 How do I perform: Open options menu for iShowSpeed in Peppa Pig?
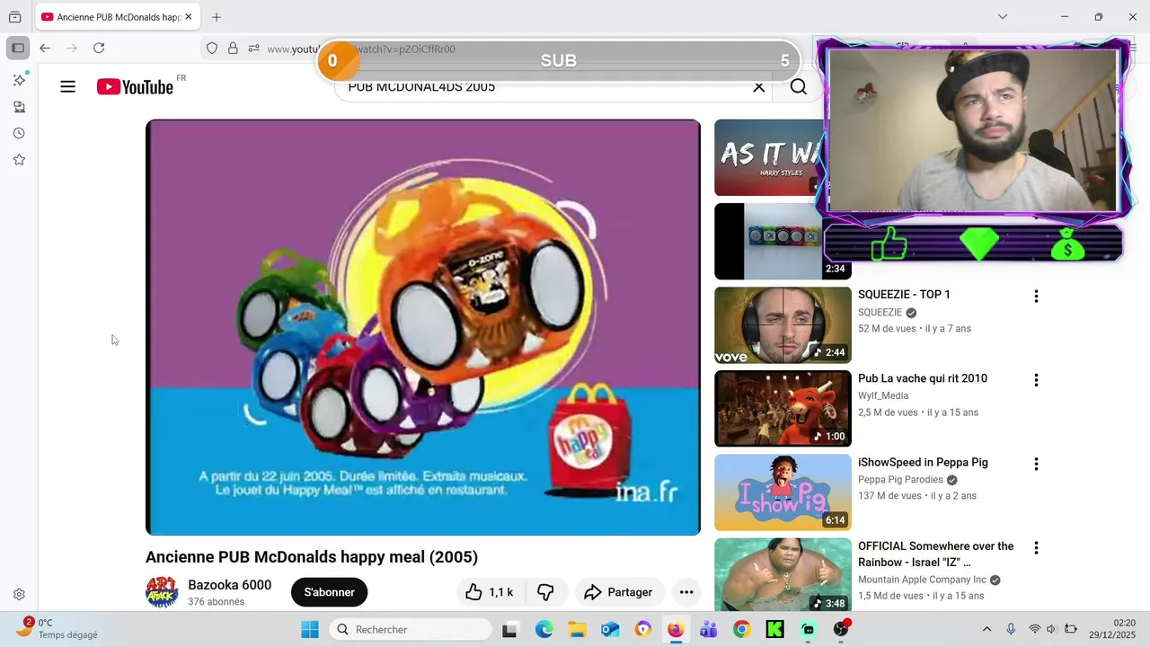point(1036,464)
